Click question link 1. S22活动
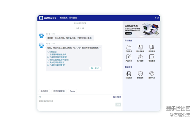The image size is (193, 120). click(x=52, y=52)
